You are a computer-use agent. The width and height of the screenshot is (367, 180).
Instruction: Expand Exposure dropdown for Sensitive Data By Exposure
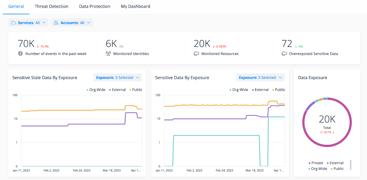click(x=260, y=78)
